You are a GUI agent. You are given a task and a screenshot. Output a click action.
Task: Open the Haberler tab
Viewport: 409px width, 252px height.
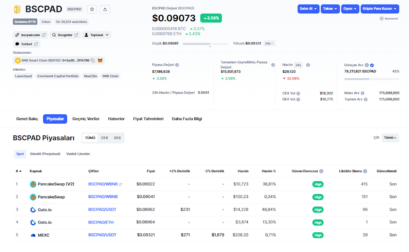116,119
